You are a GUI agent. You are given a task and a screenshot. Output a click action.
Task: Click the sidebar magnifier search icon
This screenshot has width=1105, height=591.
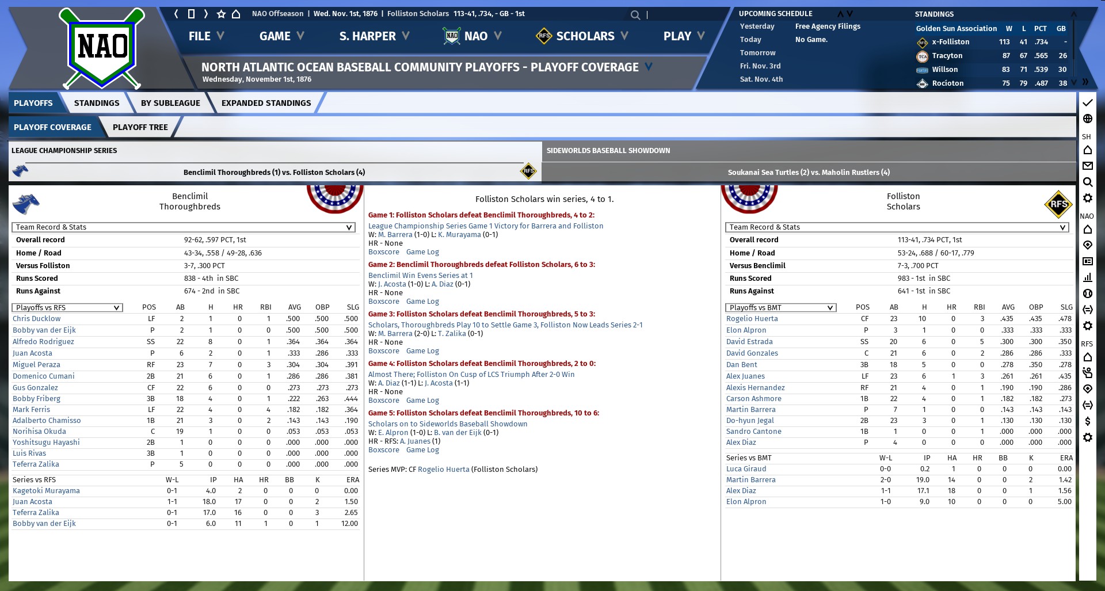(x=1087, y=182)
